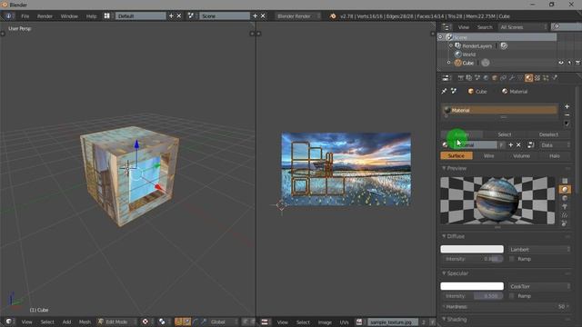The height and width of the screenshot is (327, 582).
Task: Open the Render properties tab icon
Action: (461, 78)
